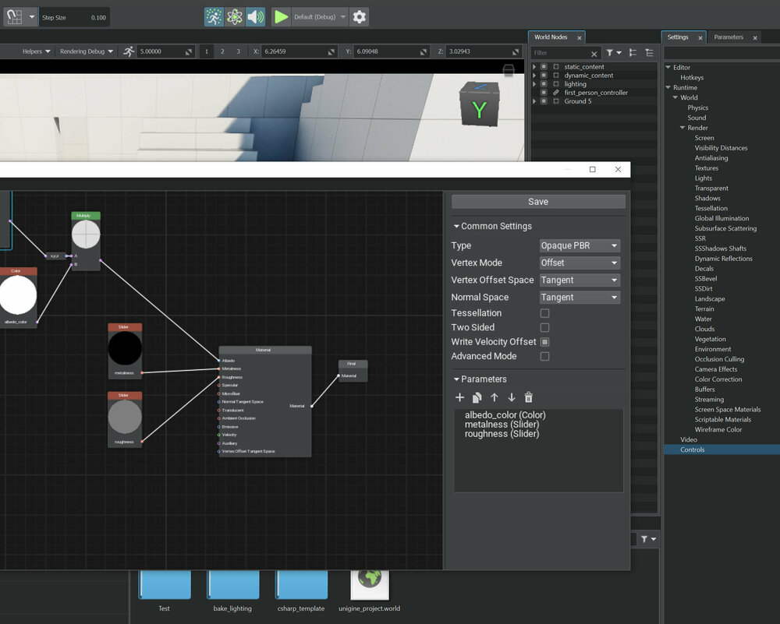
Task: Open the Helpers menu
Action: click(37, 51)
